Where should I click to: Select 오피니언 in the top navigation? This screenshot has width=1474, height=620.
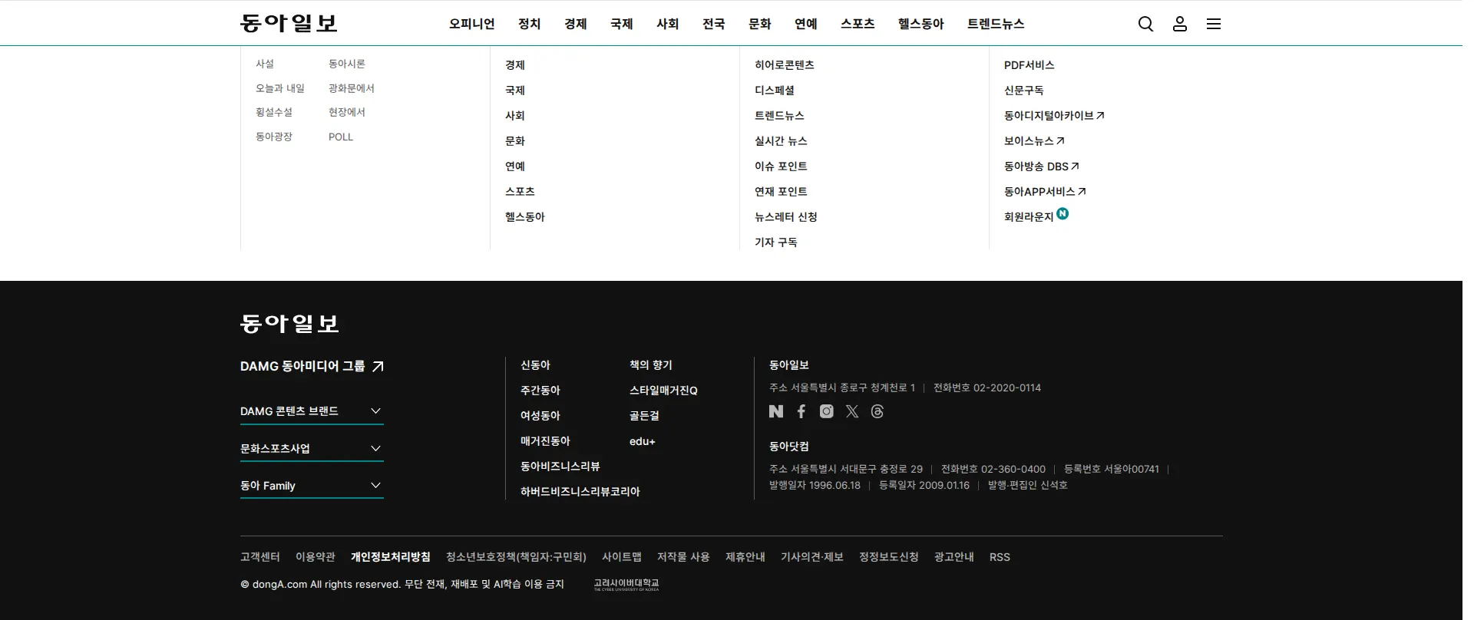coord(472,24)
